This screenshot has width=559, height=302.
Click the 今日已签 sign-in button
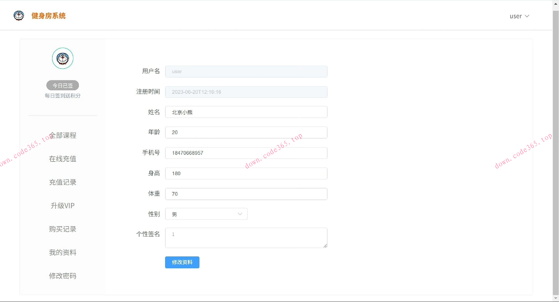tap(62, 85)
